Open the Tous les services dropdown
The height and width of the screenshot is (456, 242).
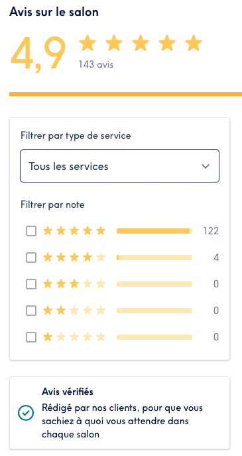[x=120, y=166]
